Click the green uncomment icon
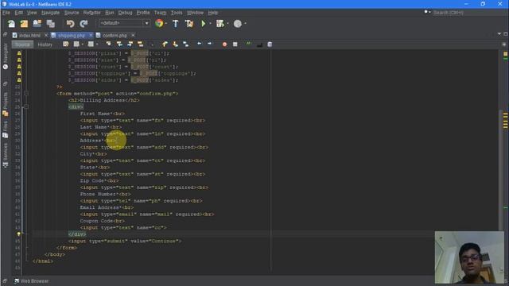The image size is (509, 286). [249, 44]
